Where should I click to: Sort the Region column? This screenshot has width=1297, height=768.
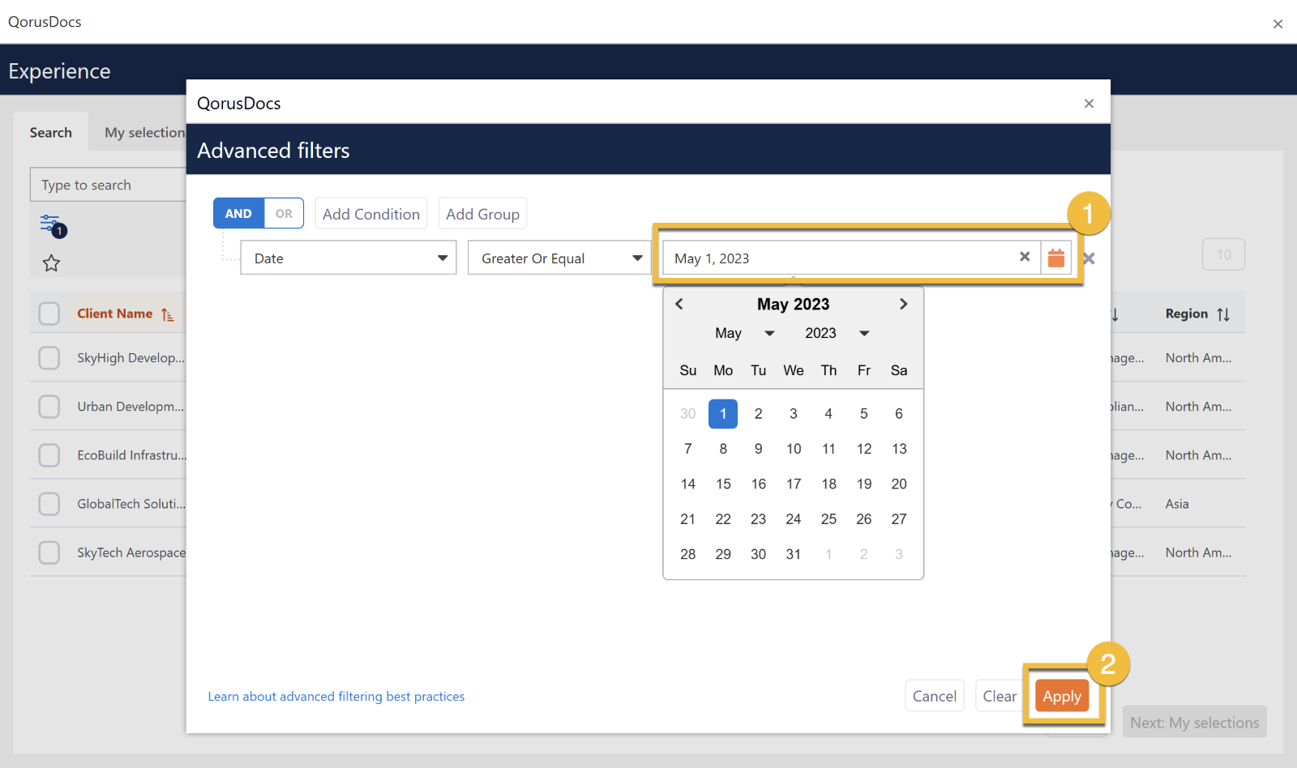(1223, 314)
